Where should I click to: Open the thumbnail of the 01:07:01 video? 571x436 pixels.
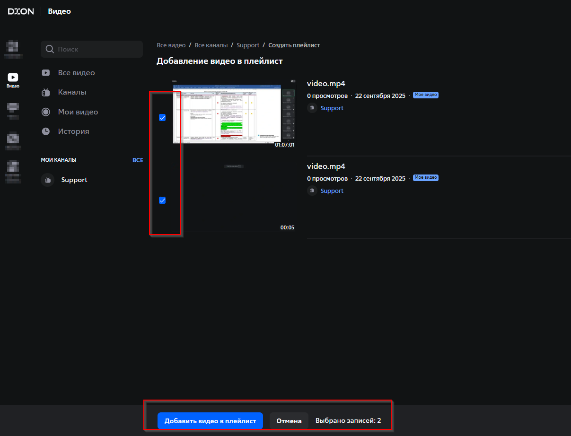233,113
